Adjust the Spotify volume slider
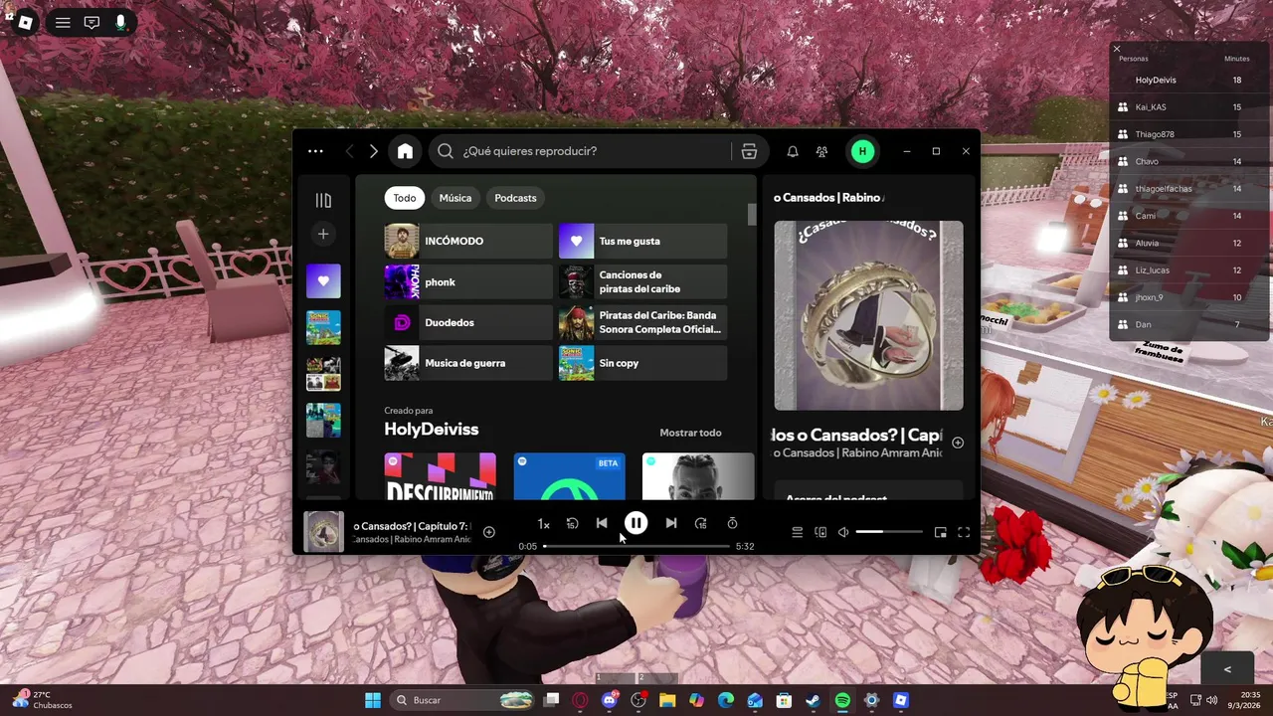The image size is (1273, 716). click(x=888, y=532)
